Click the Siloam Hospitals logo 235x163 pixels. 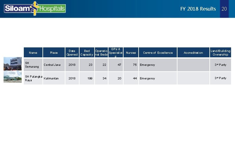point(35,8)
